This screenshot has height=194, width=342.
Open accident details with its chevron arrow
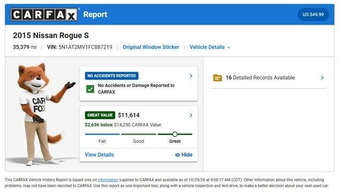pos(191,76)
